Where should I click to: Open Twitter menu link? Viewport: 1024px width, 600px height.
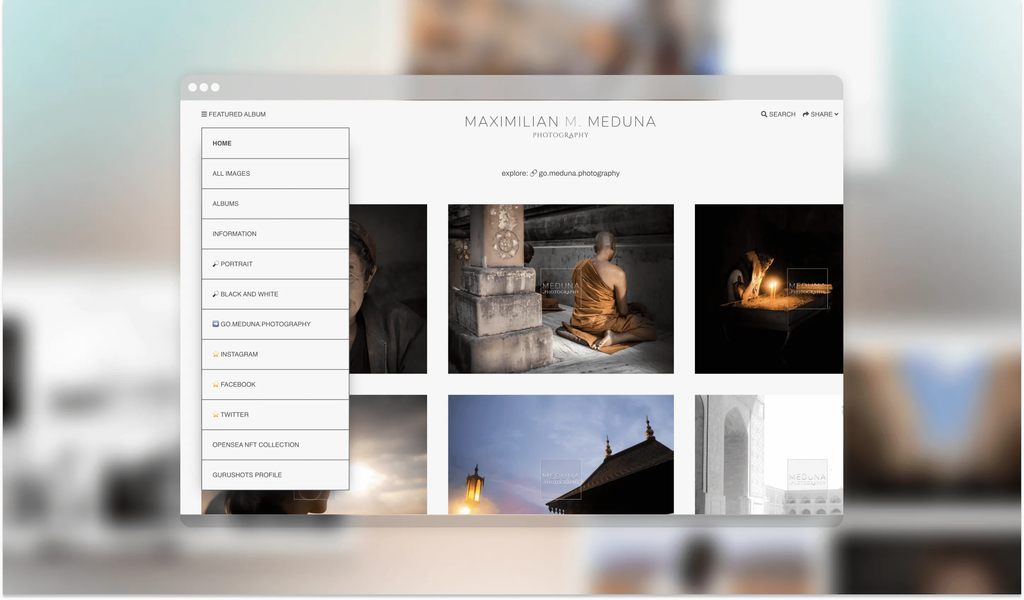tap(275, 414)
